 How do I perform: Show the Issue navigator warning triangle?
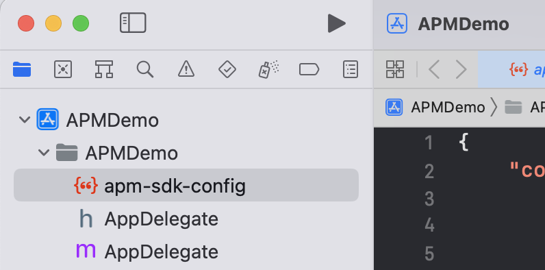click(186, 69)
